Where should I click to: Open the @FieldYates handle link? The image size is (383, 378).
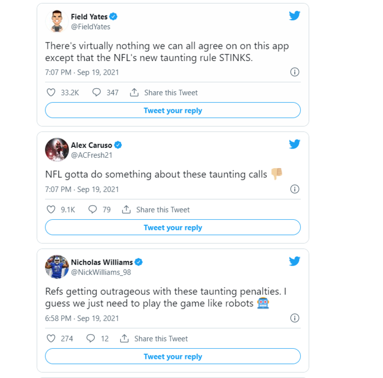[91, 27]
